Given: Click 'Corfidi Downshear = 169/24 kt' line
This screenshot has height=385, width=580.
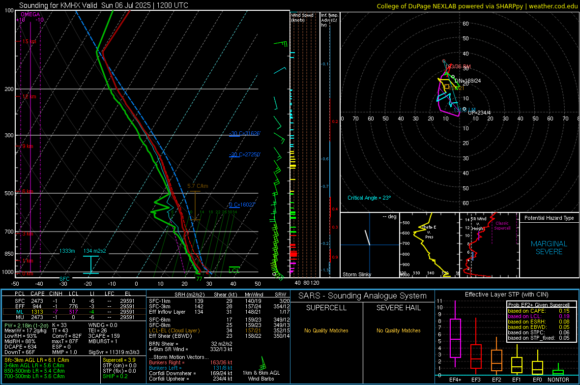Looking at the screenshot, I should pos(191,373).
